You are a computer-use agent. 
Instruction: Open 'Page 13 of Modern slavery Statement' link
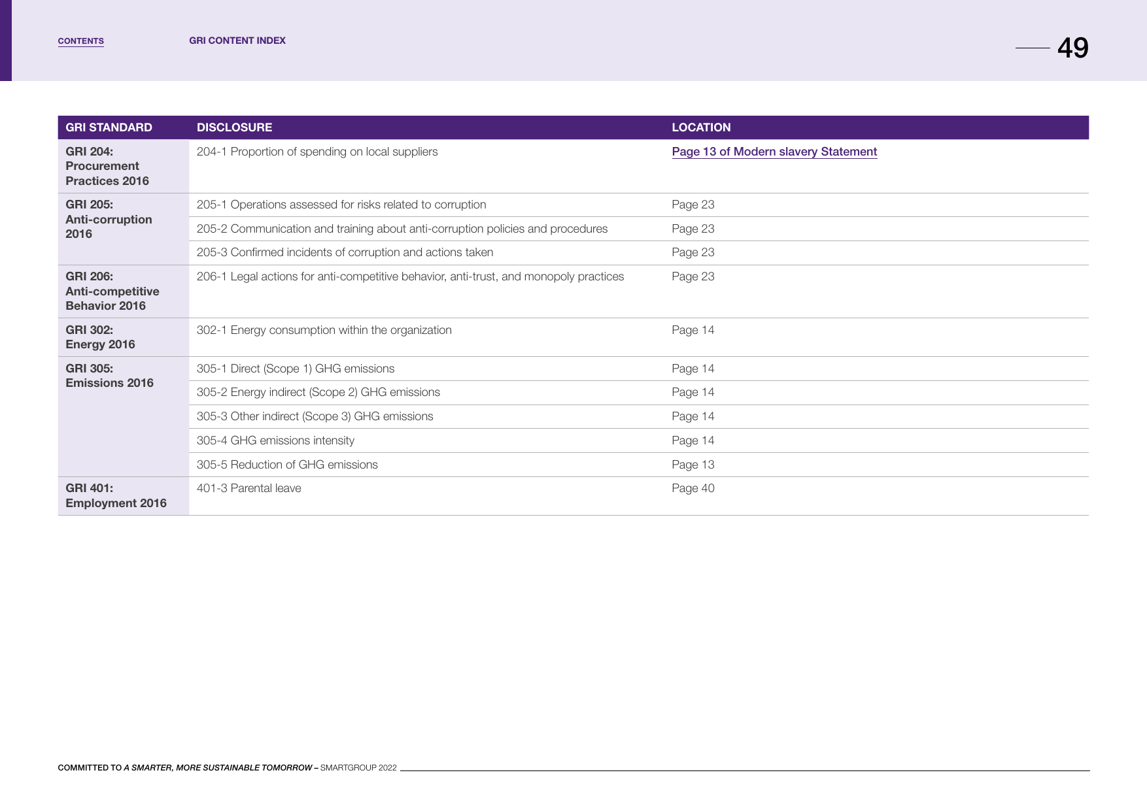point(774,152)
